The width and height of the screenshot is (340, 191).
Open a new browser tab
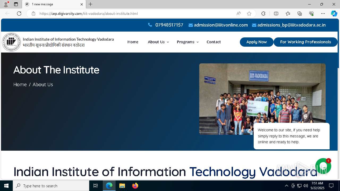[x=91, y=4]
